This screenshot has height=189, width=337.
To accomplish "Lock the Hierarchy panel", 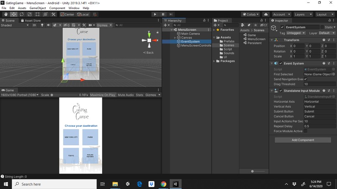I will pos(204,20).
